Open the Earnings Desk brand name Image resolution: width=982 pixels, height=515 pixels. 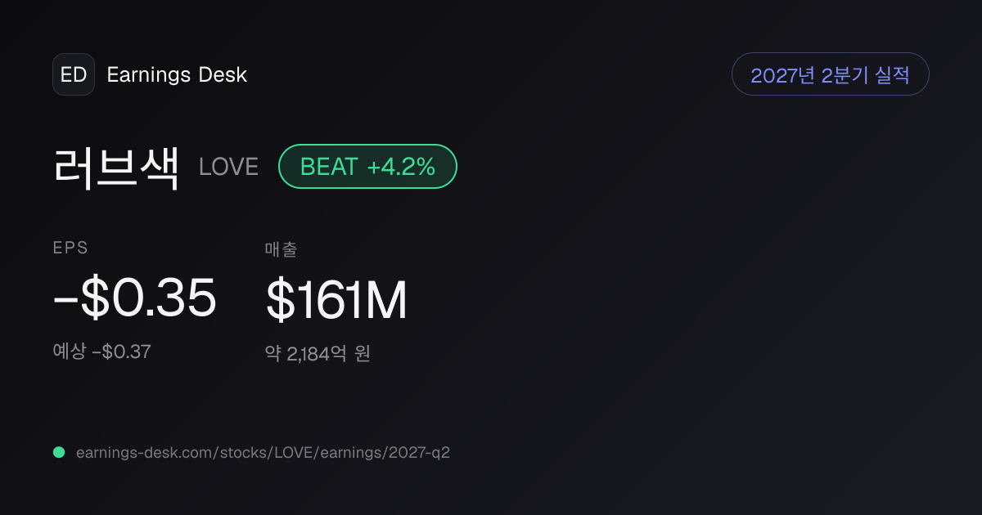177,75
